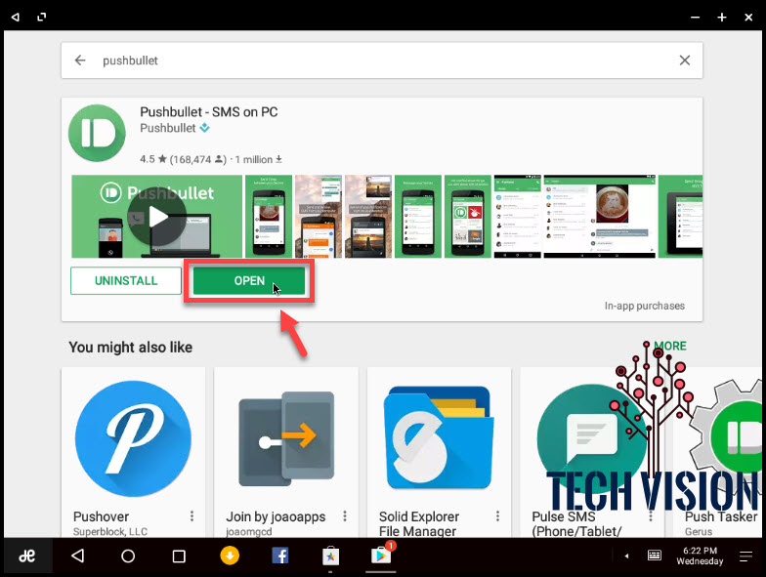Open the notification panel lines icon
Image resolution: width=766 pixels, height=577 pixels.
pyautogui.click(x=745, y=556)
